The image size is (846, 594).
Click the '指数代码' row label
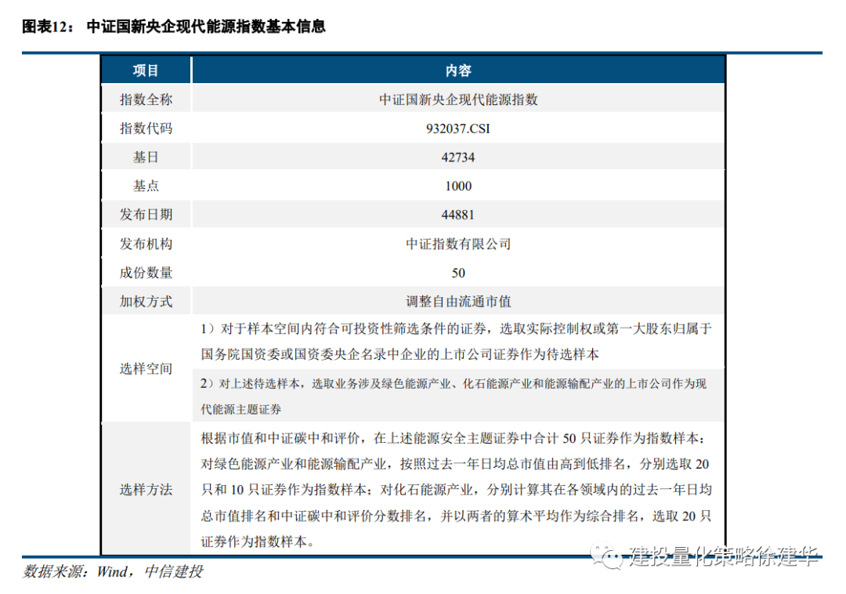point(146,129)
